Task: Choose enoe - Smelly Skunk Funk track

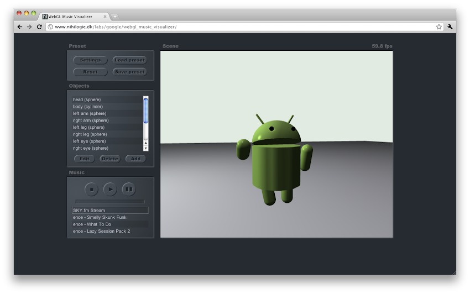Action: click(x=100, y=217)
